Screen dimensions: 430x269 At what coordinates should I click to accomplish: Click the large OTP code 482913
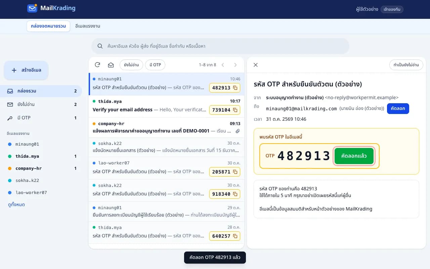pos(304,156)
